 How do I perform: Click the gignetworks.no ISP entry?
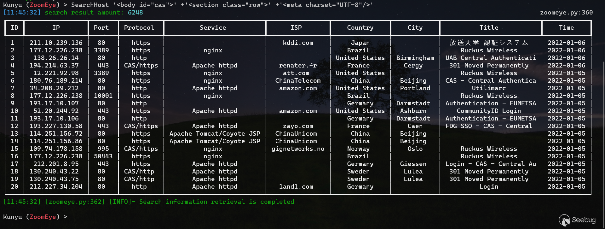pos(298,149)
